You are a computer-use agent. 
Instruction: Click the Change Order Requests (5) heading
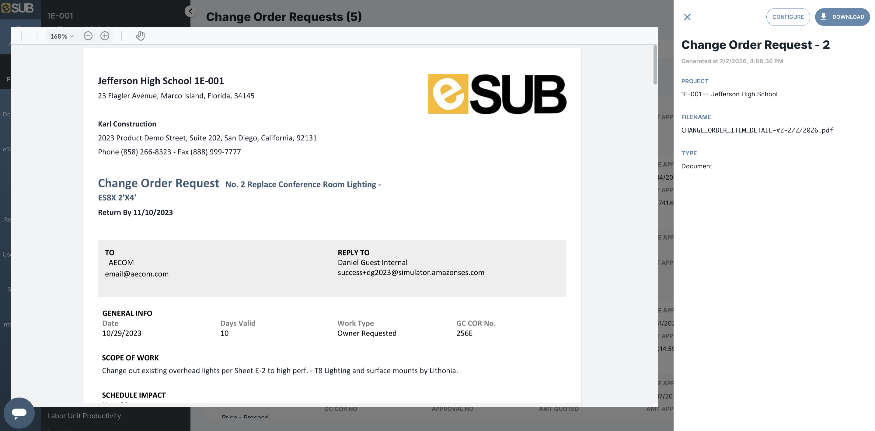(x=284, y=17)
